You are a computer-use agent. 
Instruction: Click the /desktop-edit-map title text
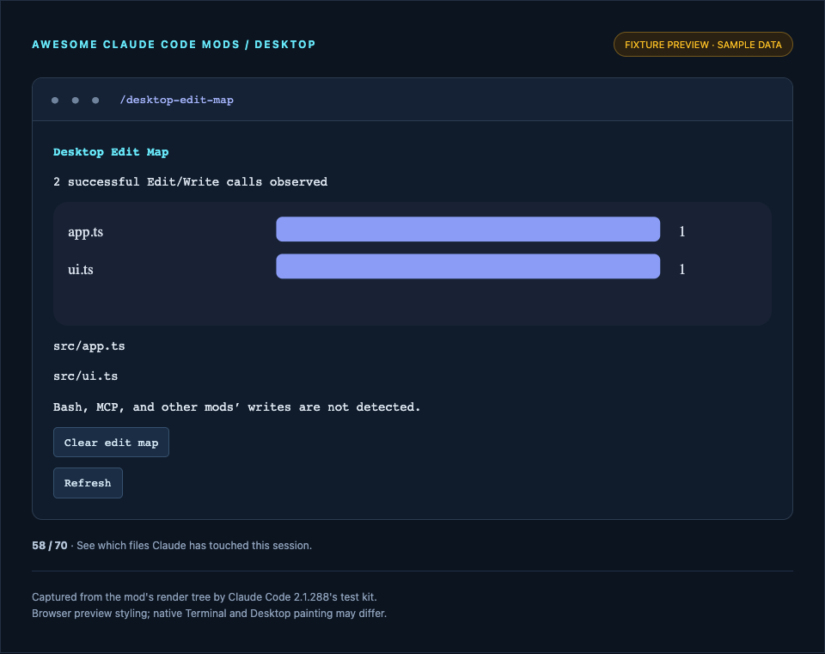point(177,100)
